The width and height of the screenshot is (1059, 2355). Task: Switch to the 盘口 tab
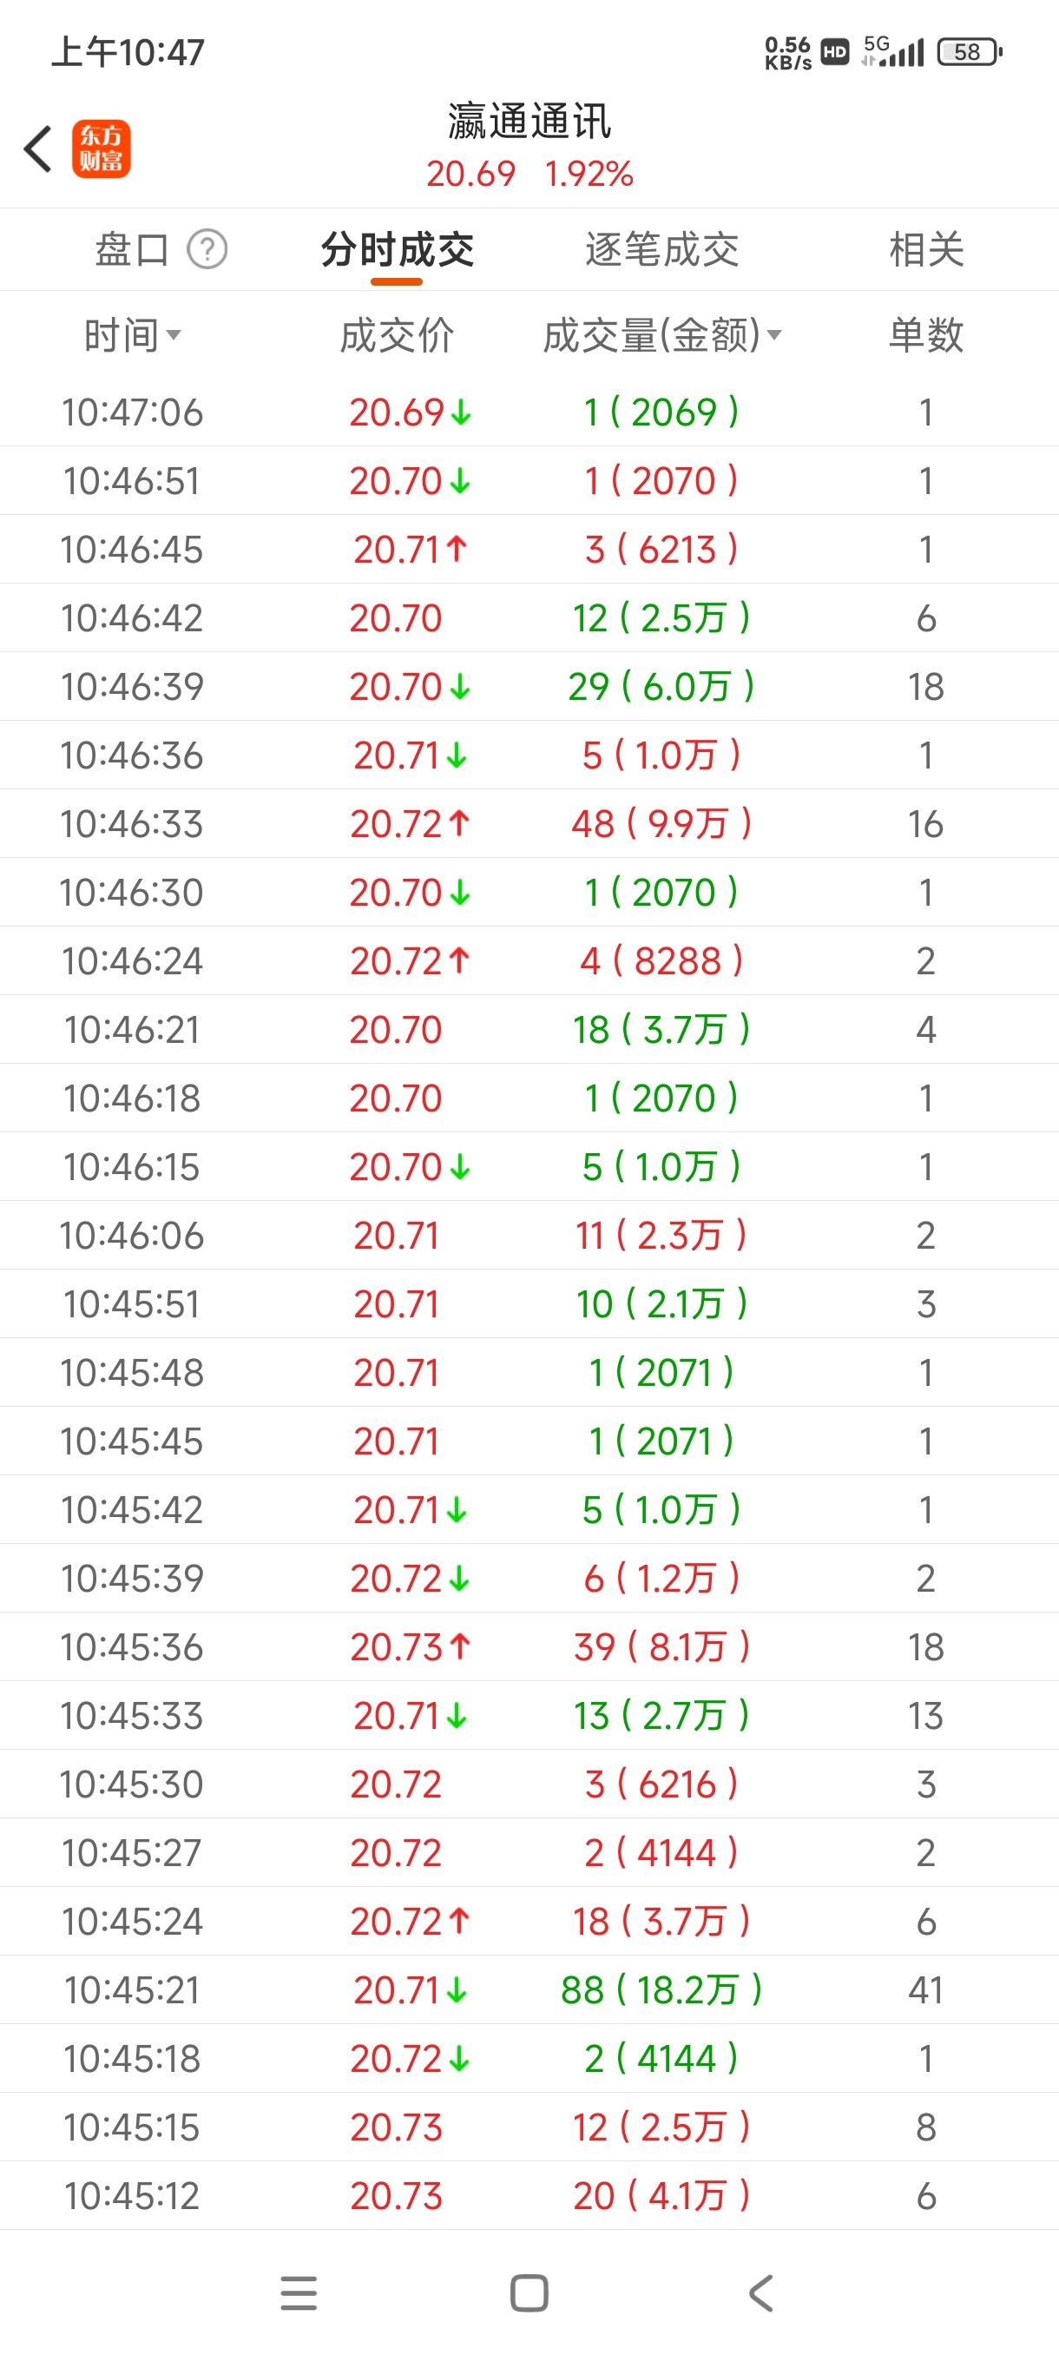(x=133, y=249)
